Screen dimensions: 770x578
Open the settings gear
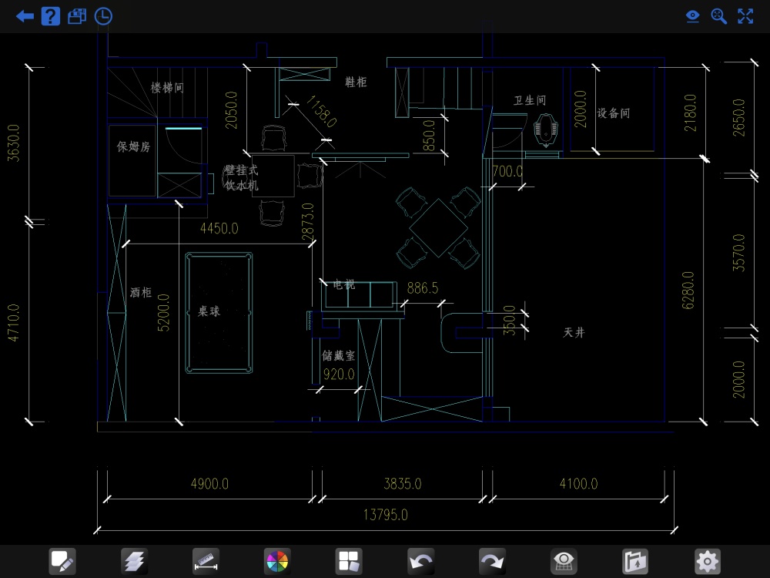pyautogui.click(x=707, y=561)
